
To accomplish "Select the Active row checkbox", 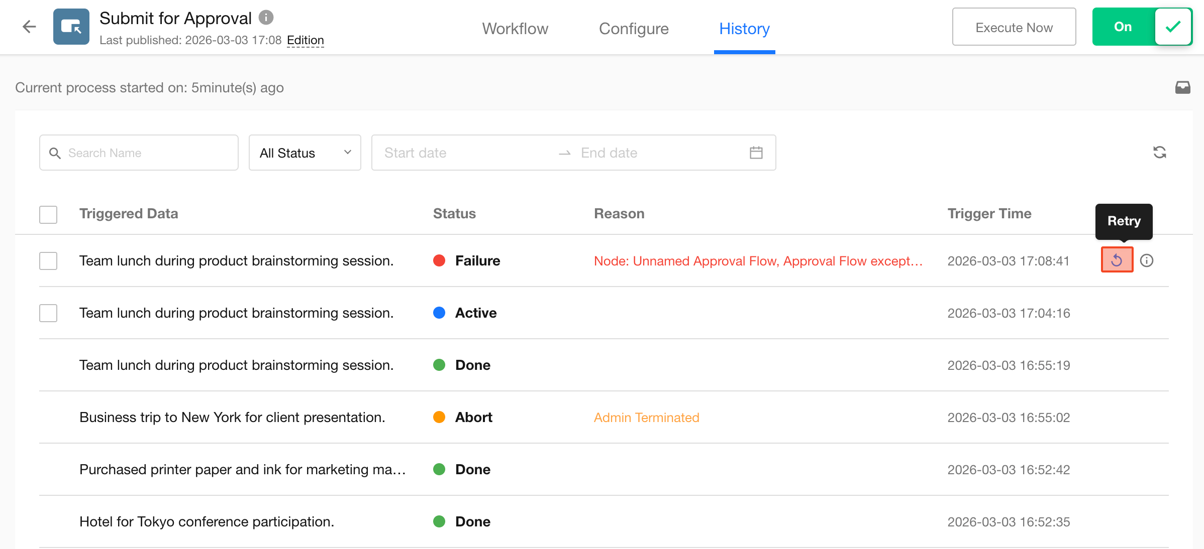I will tap(48, 313).
